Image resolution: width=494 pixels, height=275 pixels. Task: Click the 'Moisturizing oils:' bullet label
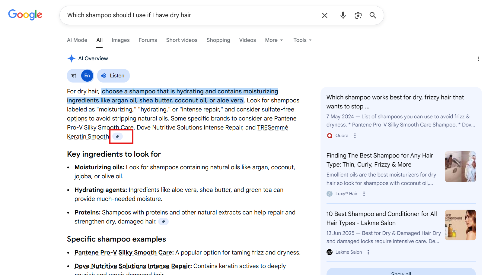(x=100, y=167)
